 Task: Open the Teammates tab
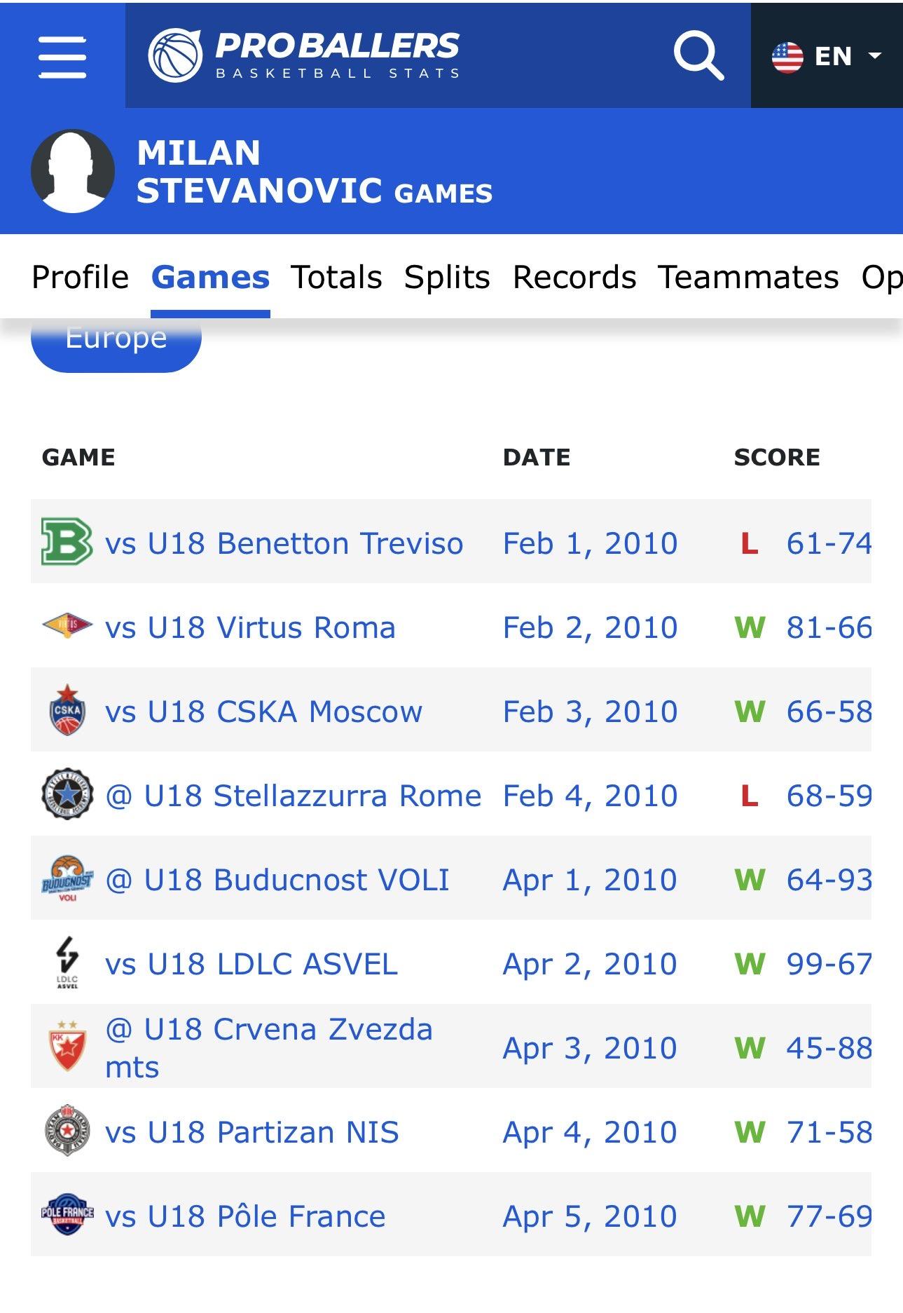(x=748, y=277)
